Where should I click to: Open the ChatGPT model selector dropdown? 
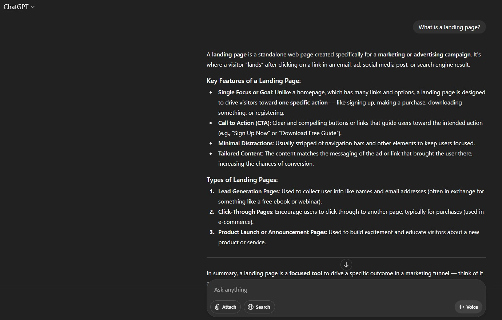[19, 7]
